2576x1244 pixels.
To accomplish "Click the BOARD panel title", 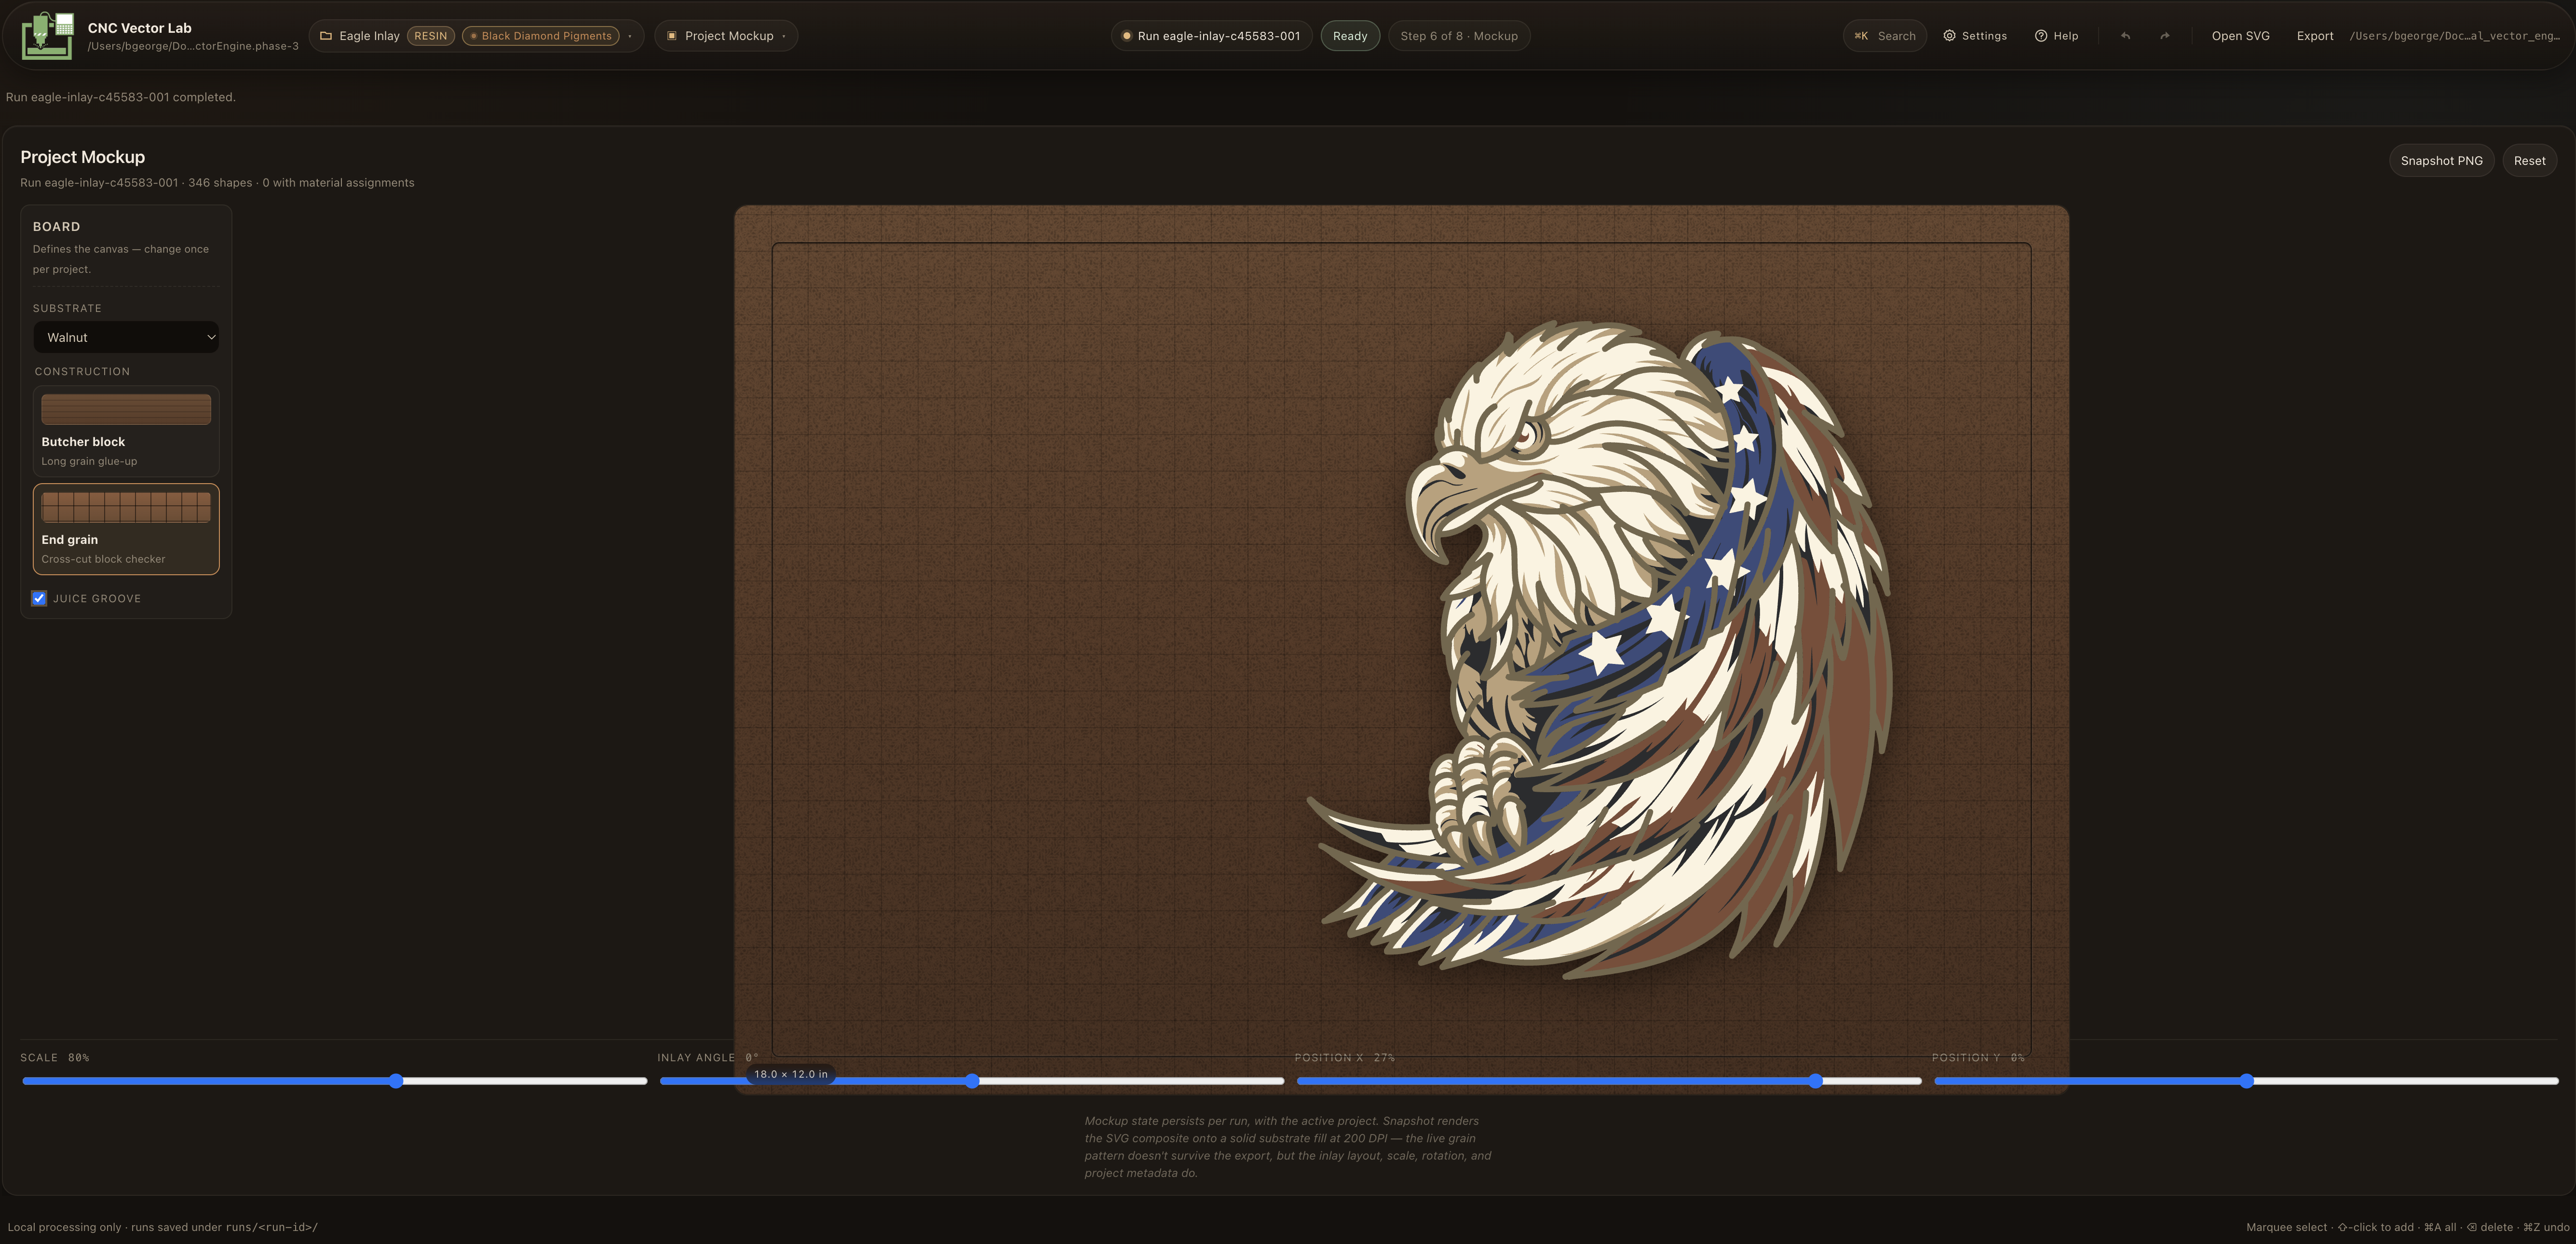I will [56, 227].
